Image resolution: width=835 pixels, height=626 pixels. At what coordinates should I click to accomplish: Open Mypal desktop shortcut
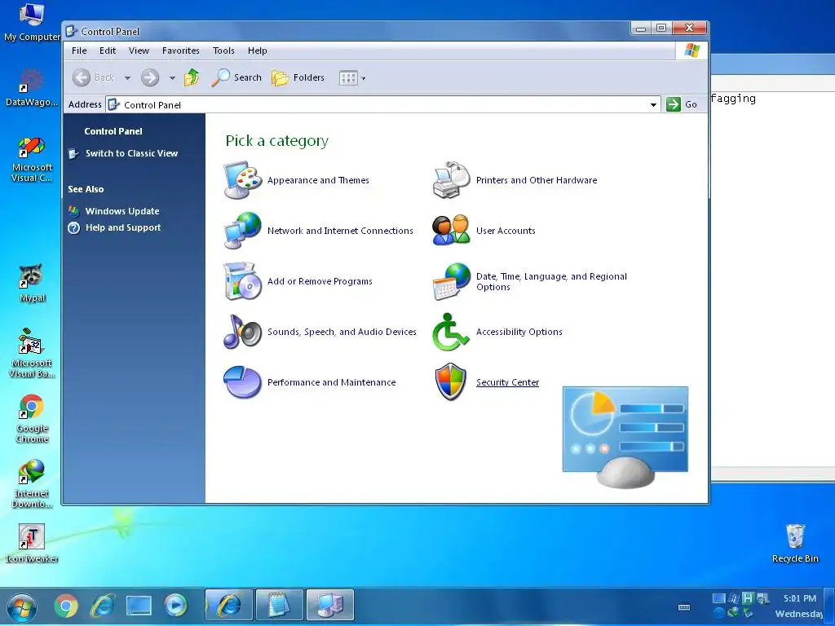(x=32, y=283)
